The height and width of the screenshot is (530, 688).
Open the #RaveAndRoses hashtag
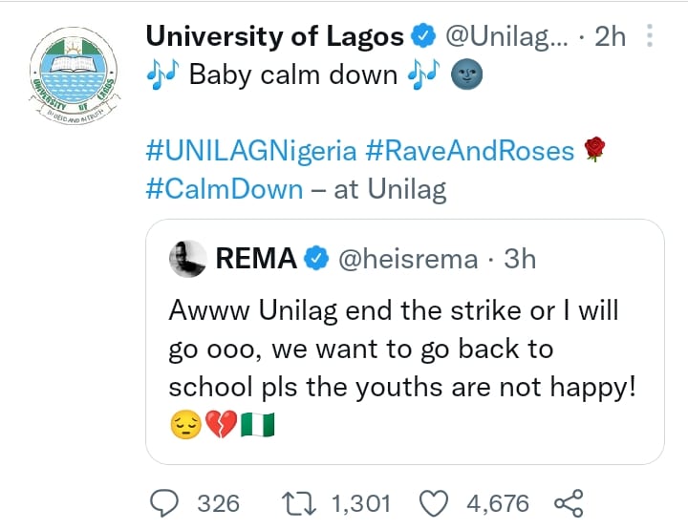(469, 151)
